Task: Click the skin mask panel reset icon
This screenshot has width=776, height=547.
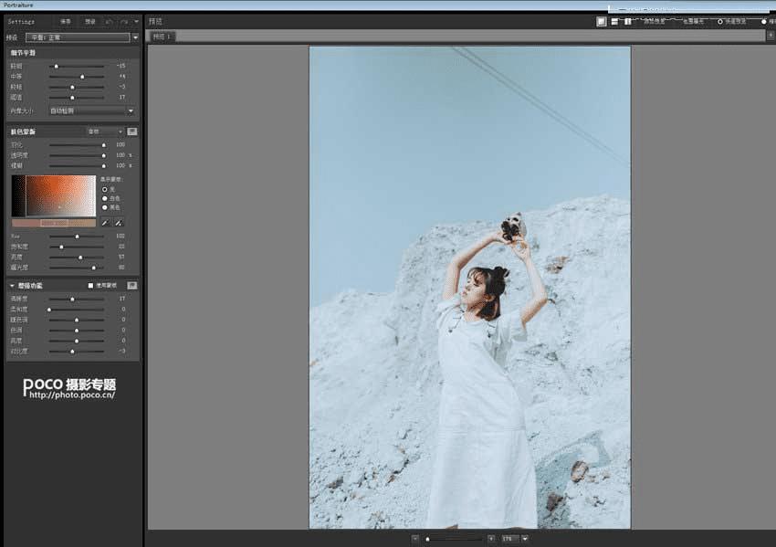Action: tap(132, 131)
